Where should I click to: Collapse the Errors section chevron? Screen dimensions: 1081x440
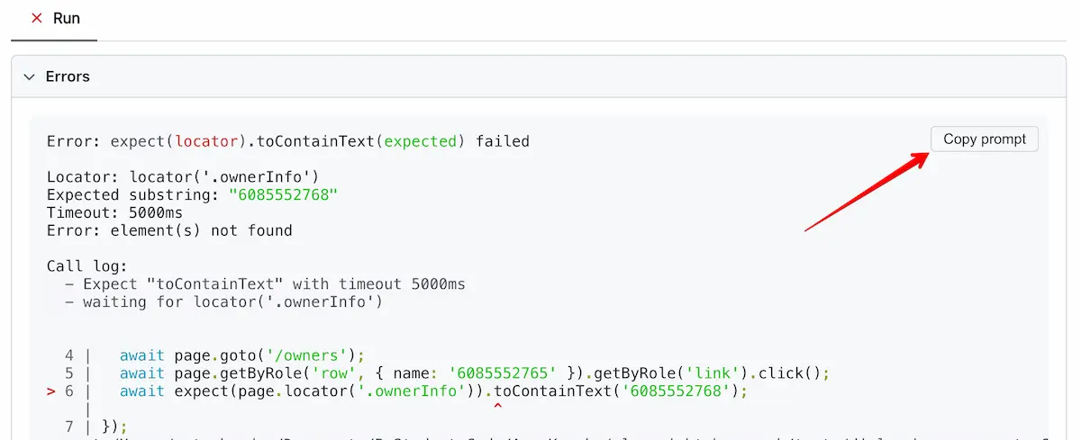tap(29, 76)
